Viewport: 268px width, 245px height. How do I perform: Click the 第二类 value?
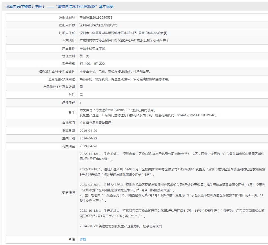pyautogui.click(x=84, y=56)
